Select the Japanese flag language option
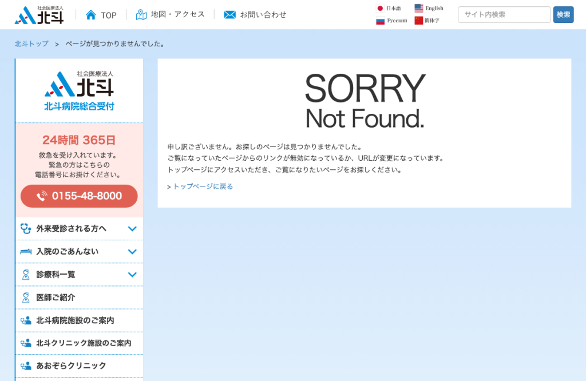 point(380,8)
